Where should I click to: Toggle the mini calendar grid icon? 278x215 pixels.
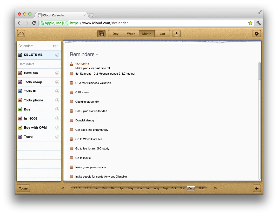pos(101,34)
